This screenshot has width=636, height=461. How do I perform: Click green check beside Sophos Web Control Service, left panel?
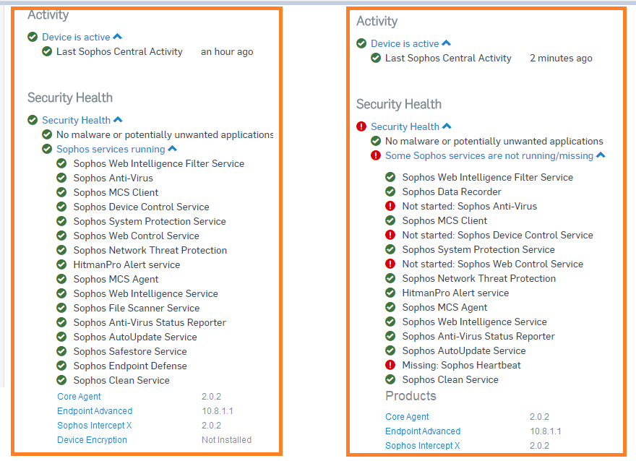pyautogui.click(x=61, y=236)
